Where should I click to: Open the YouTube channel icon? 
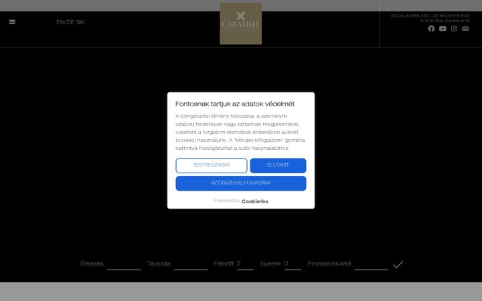[x=443, y=29]
